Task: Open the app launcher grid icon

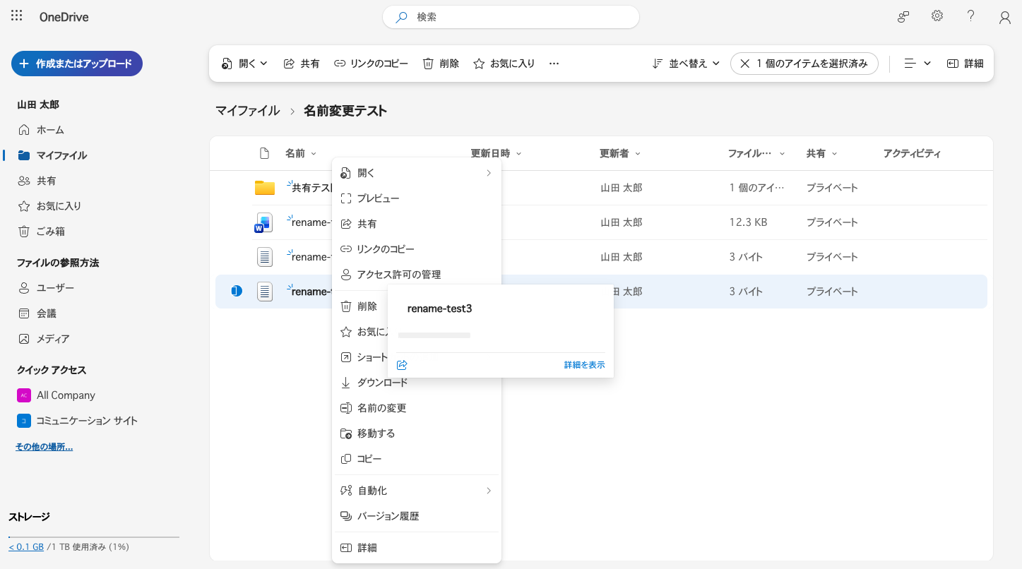Action: coord(17,16)
